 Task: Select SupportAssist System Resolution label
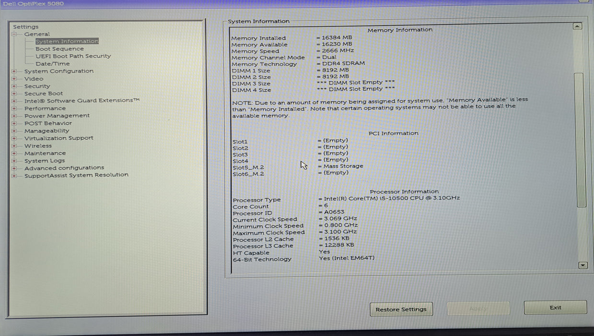(77, 175)
